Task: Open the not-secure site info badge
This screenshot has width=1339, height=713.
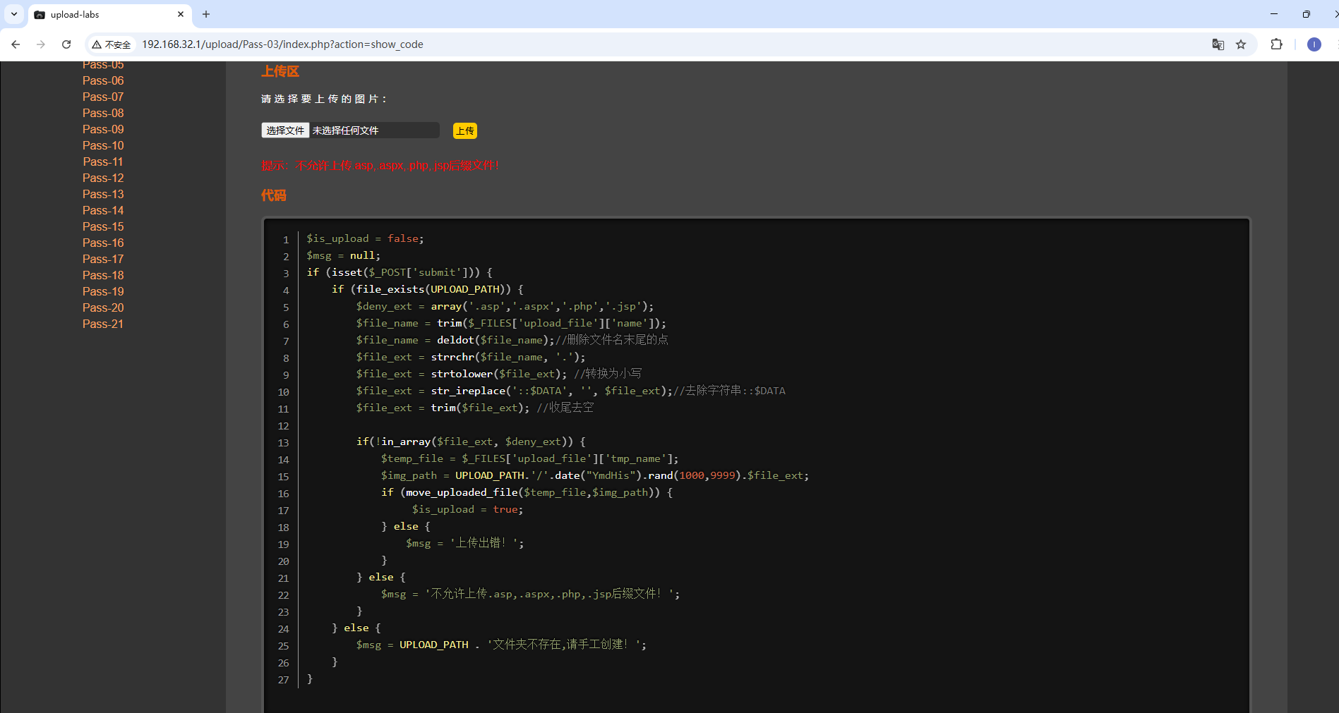Action: [x=112, y=44]
